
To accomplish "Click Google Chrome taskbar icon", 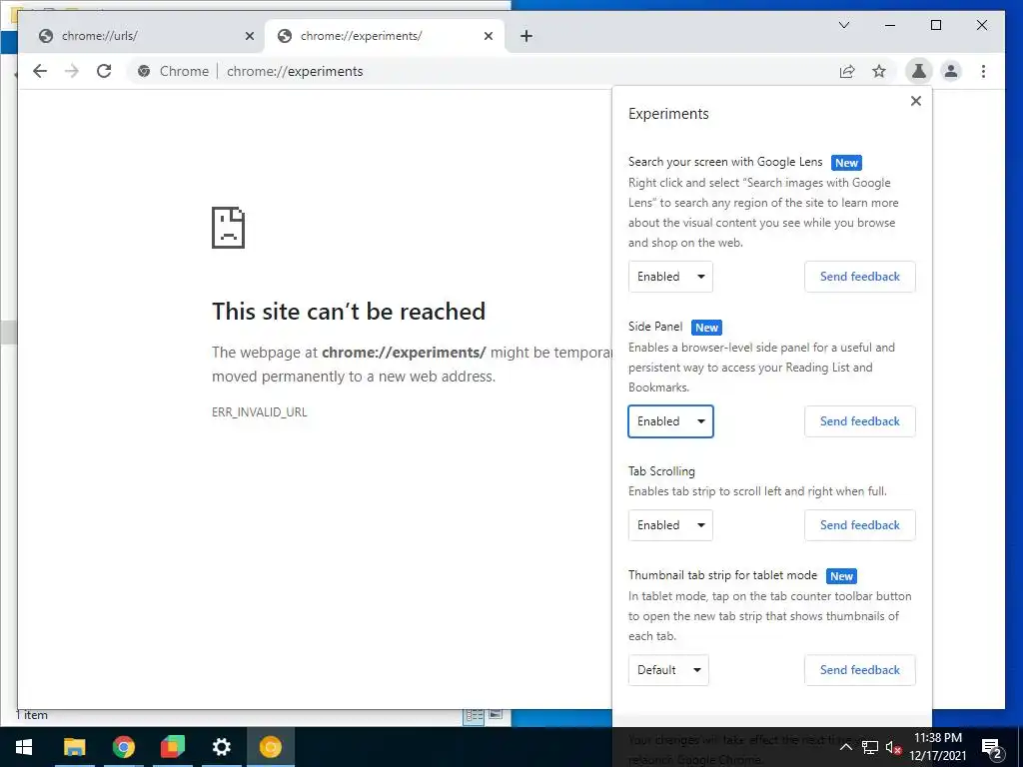I will [x=123, y=747].
